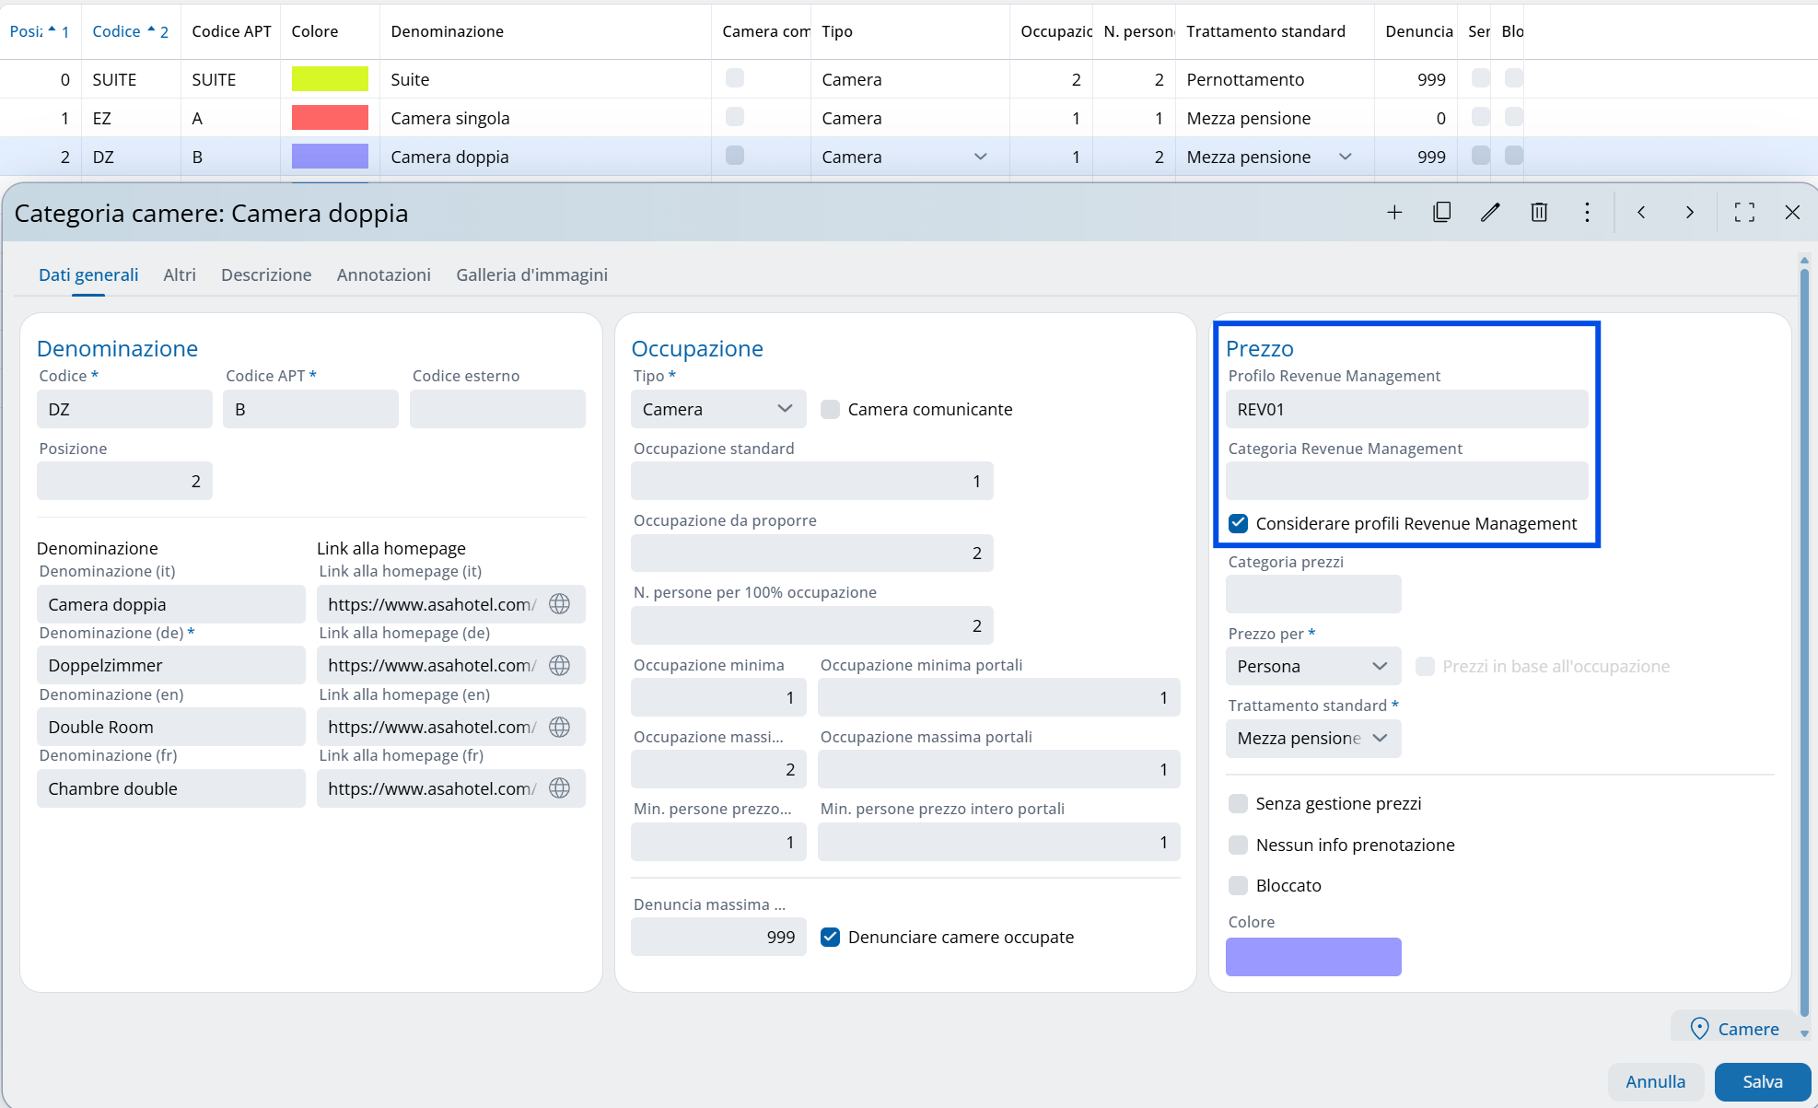
Task: Click the purple Colore swatch
Action: click(1312, 956)
